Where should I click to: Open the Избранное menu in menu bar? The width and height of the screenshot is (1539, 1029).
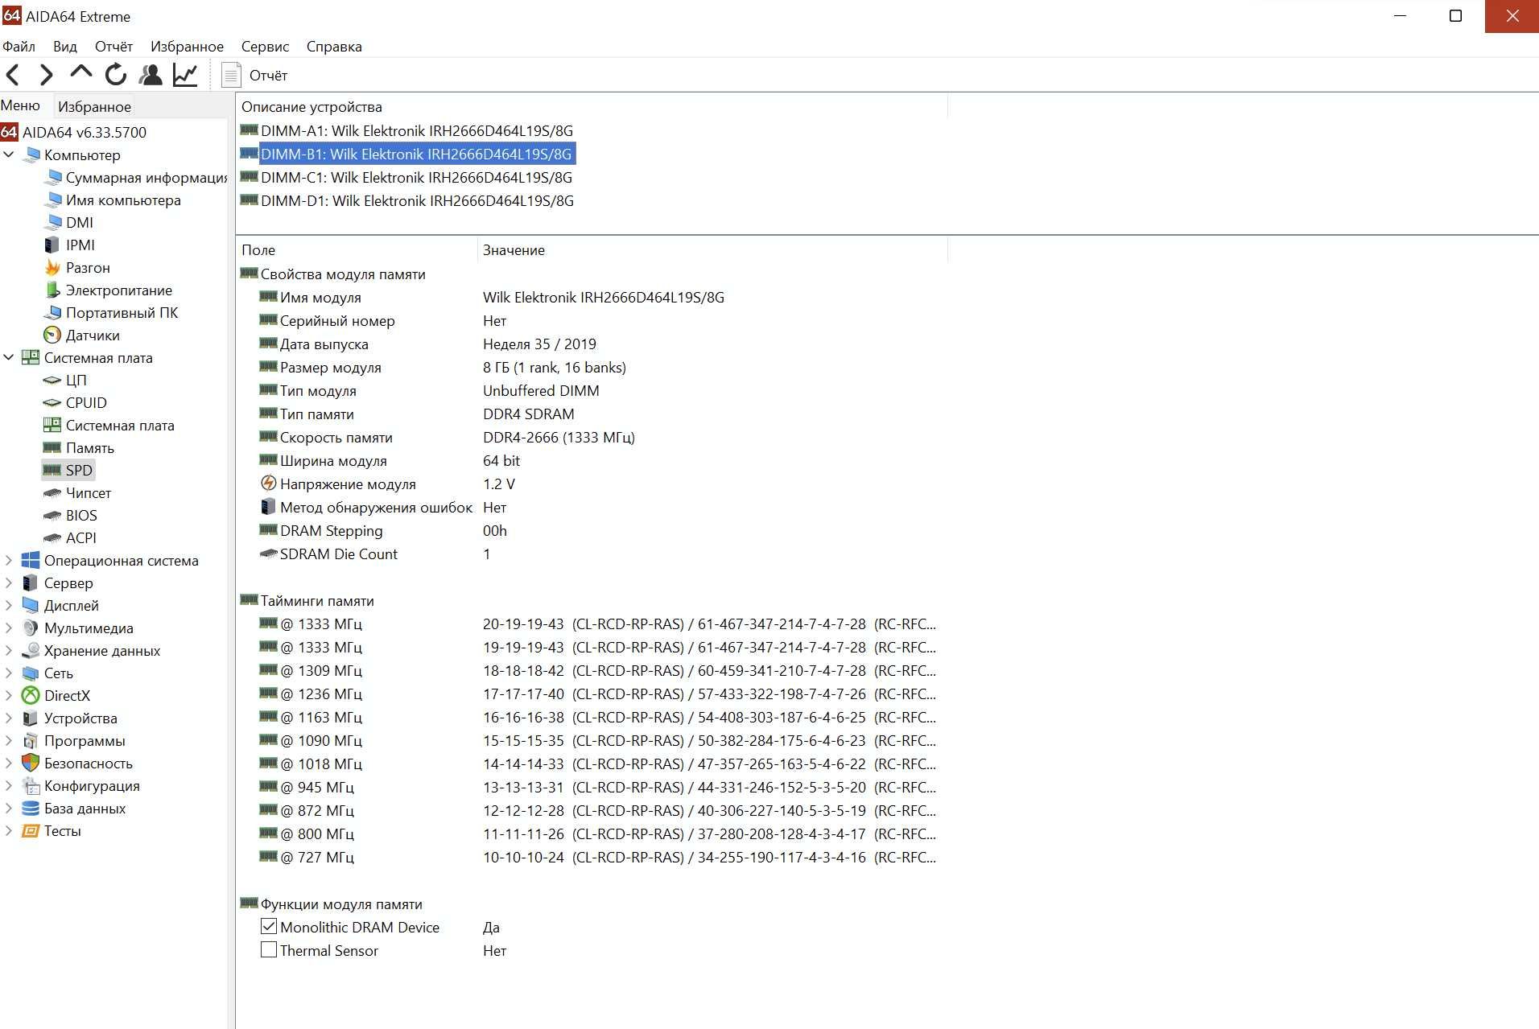pos(187,47)
